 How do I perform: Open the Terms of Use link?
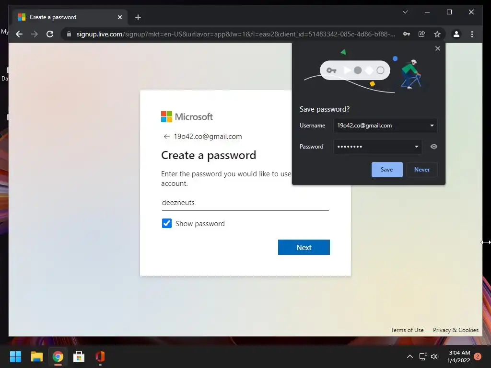click(x=407, y=330)
